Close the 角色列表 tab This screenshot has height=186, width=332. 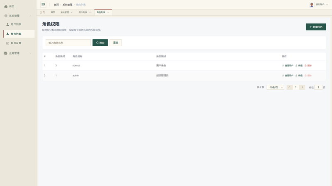pos(108,13)
